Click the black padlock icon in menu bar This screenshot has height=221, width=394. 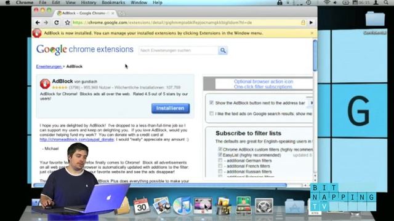tap(279, 2)
